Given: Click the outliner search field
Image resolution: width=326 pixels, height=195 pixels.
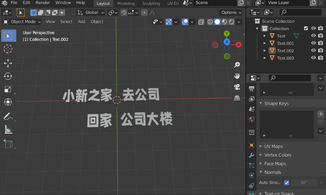Looking at the screenshot, I should [x=300, y=13].
